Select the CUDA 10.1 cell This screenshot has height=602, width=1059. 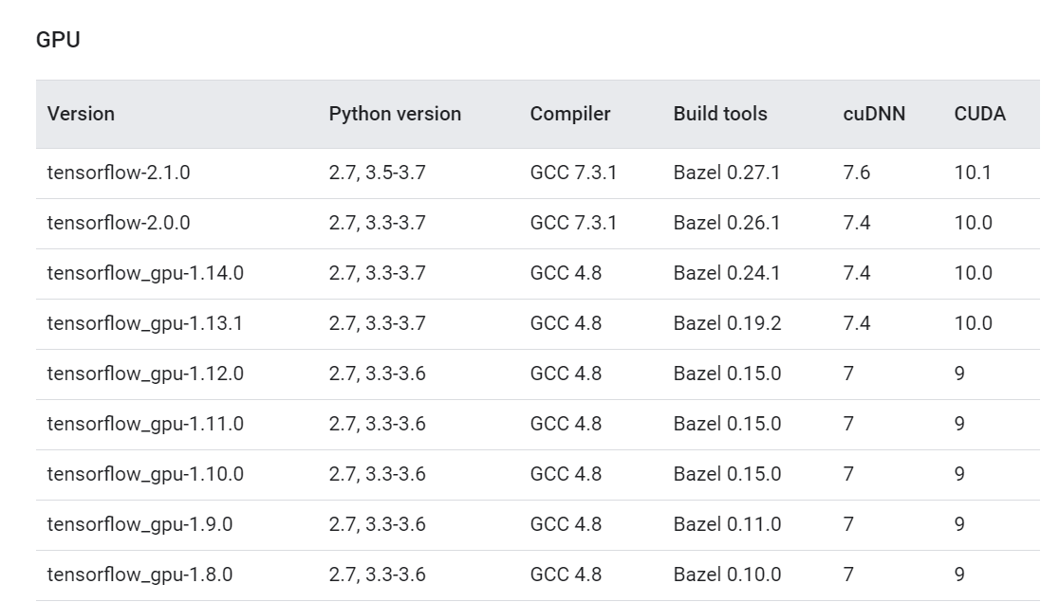coord(973,173)
